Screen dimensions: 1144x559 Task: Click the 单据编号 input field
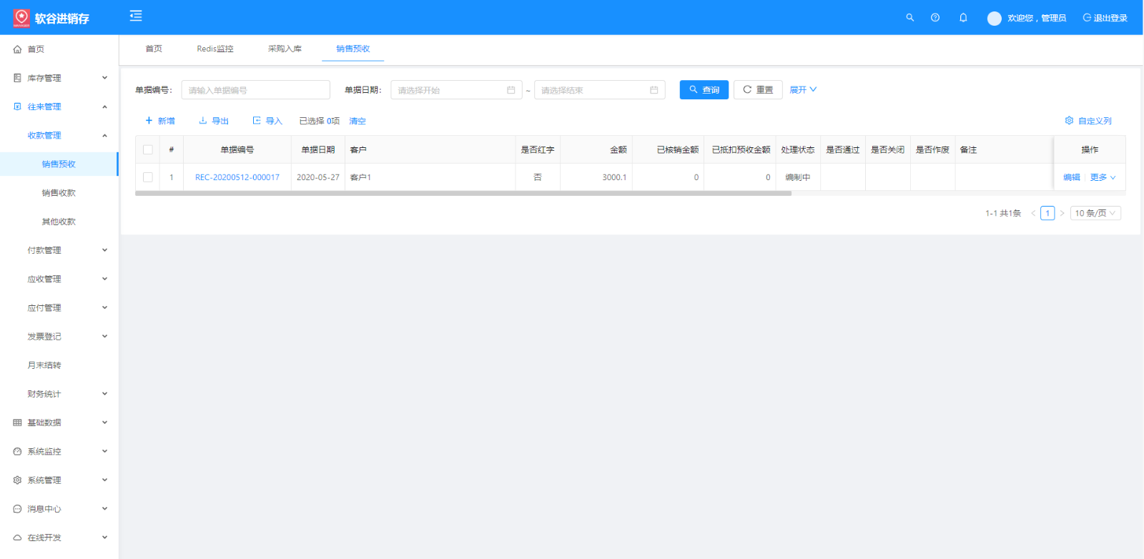coord(255,90)
